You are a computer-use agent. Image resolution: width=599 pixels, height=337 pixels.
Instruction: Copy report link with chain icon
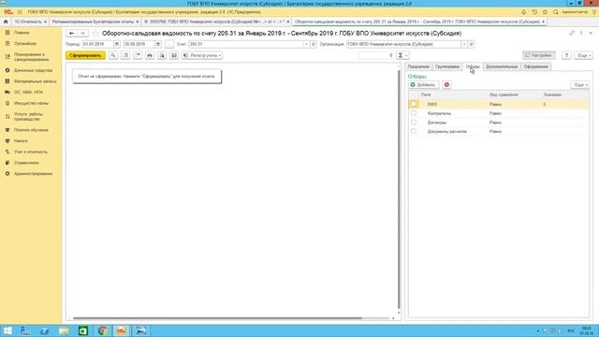point(572,34)
